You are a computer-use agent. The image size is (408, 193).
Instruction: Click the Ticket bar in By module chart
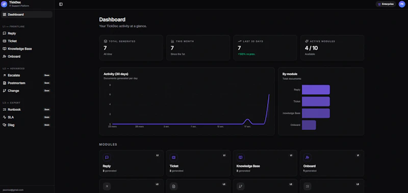(316, 102)
